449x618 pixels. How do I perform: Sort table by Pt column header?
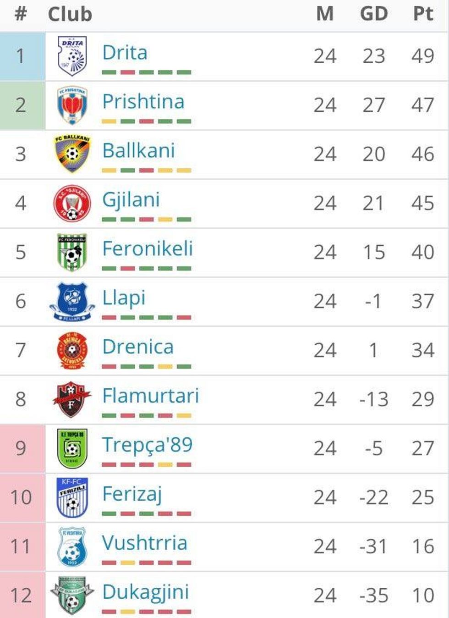point(422,14)
